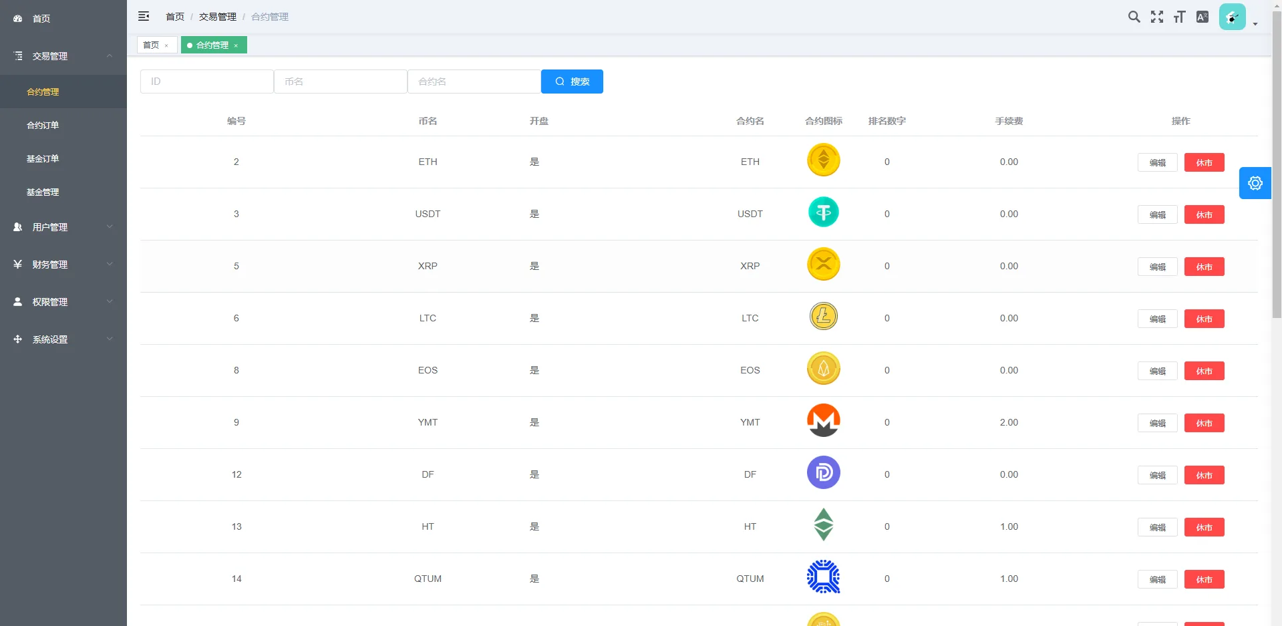The height and width of the screenshot is (626, 1282).
Task: Click the font size adjustment icon
Action: [1180, 17]
